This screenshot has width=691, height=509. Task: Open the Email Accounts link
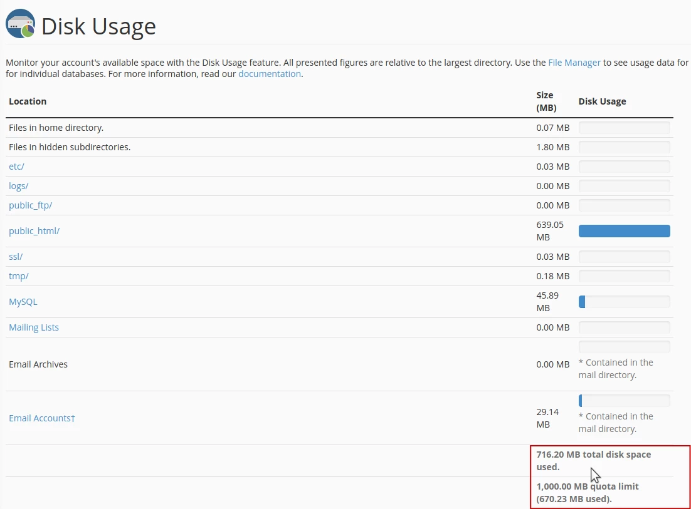[42, 418]
